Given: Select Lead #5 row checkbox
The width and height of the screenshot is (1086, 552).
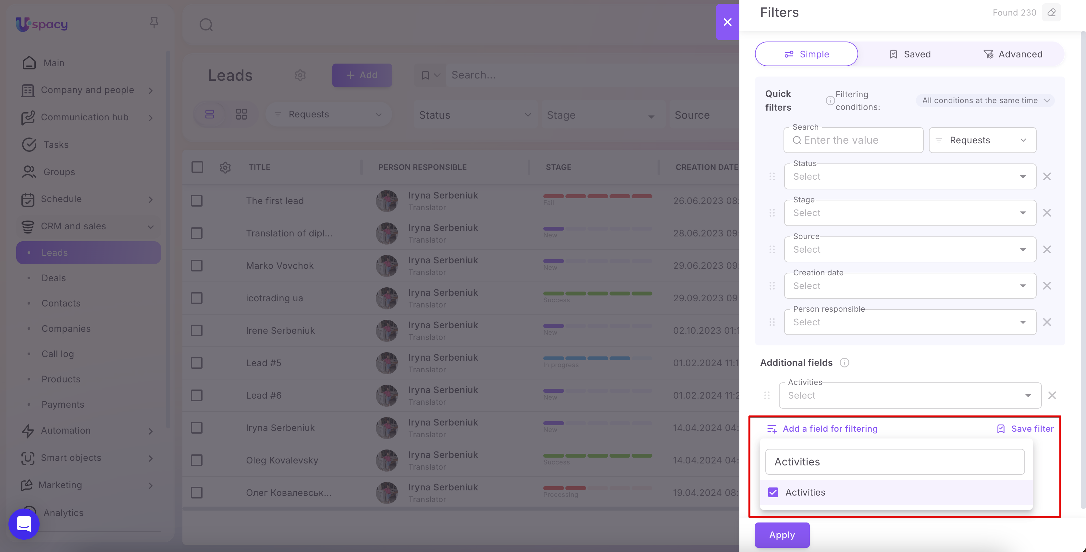Looking at the screenshot, I should pos(196,363).
